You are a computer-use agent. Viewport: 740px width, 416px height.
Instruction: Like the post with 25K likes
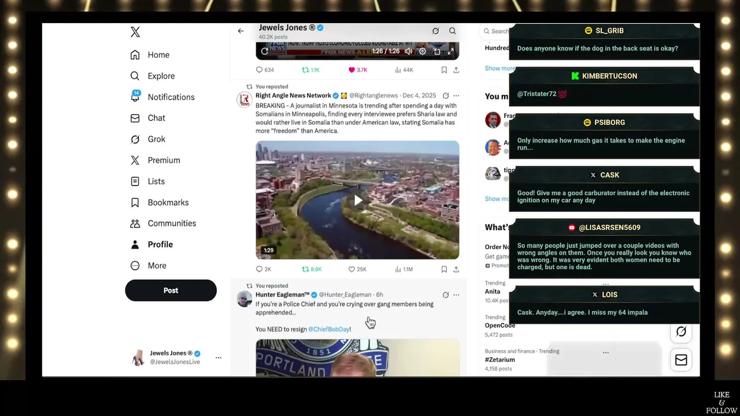[357, 269]
